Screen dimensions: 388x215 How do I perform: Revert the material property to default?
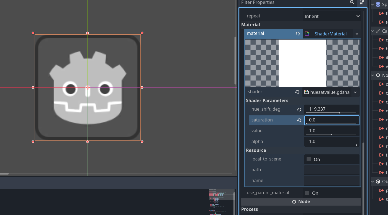(298, 34)
